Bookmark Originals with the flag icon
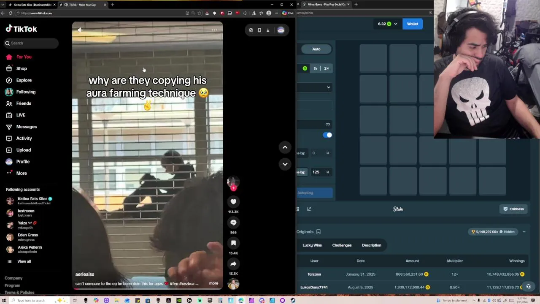Viewport: 540px width, 304px height. (319, 232)
